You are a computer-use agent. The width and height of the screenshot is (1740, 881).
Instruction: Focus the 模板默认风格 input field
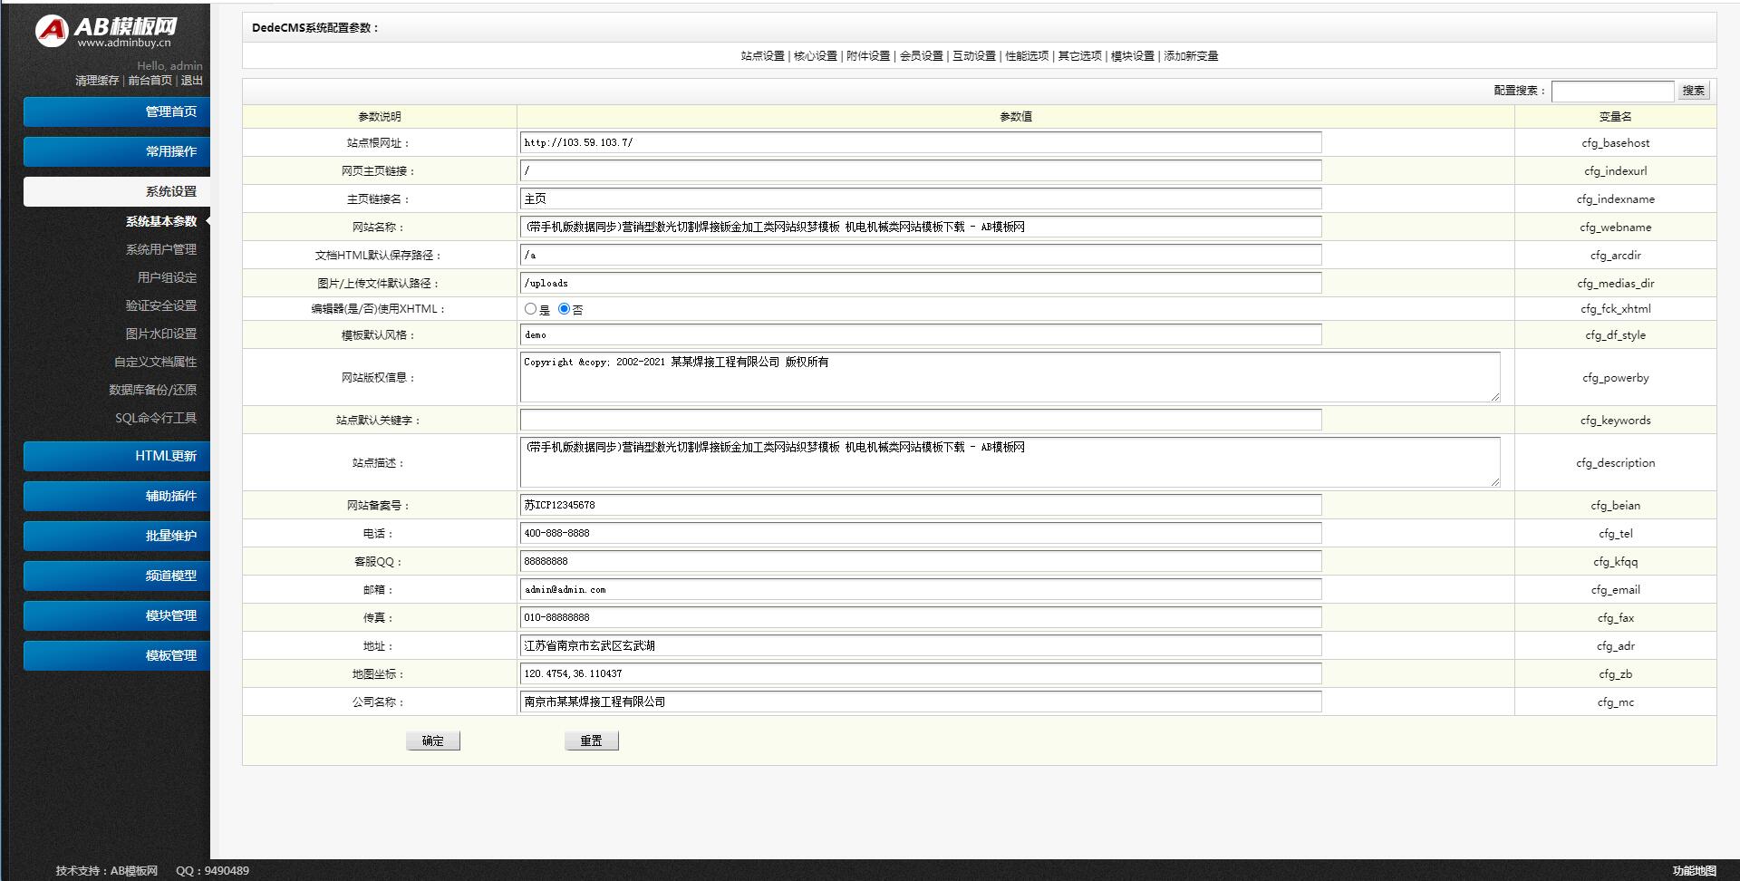tap(921, 334)
